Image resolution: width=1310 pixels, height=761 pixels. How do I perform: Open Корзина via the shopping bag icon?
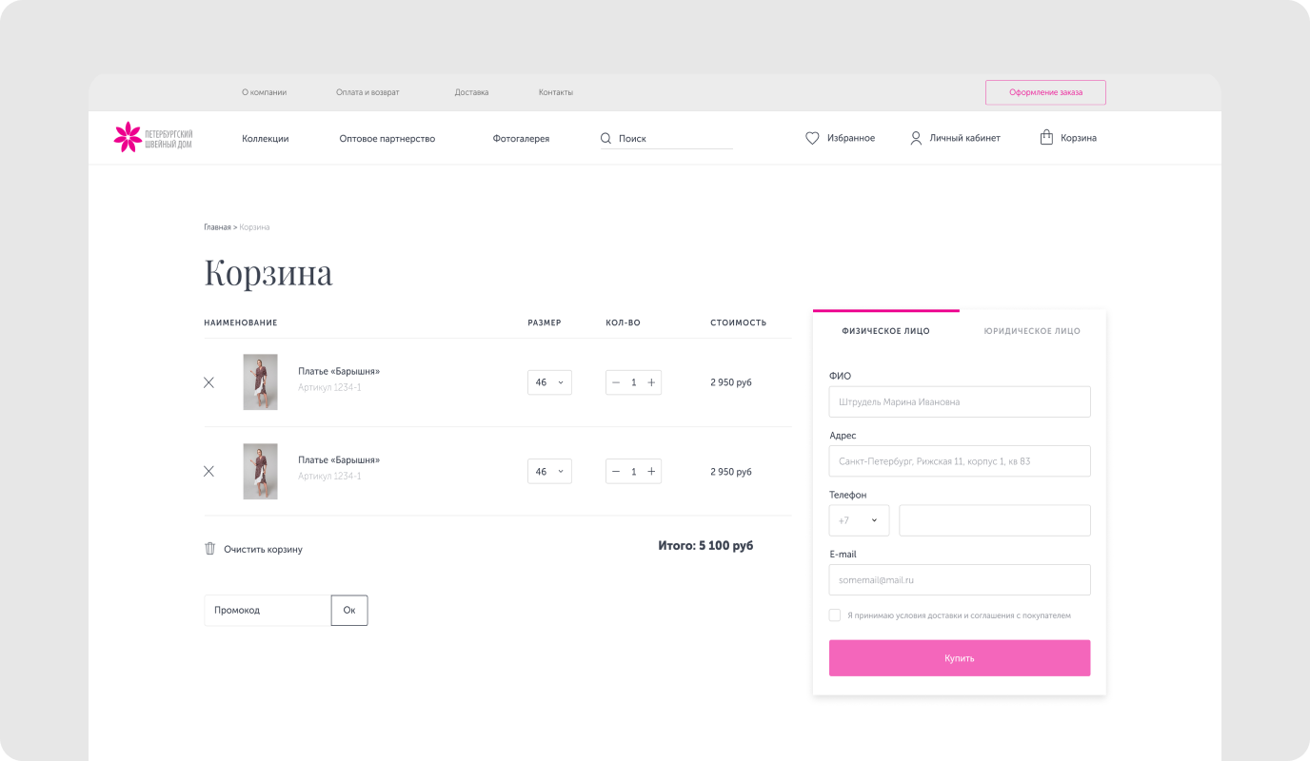pyautogui.click(x=1046, y=137)
